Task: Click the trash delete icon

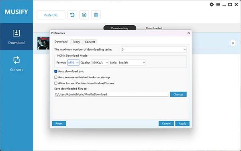Action: pyautogui.click(x=96, y=15)
